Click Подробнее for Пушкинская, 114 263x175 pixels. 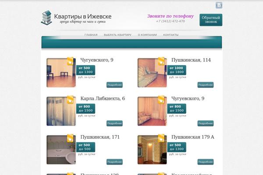click(x=206, y=85)
